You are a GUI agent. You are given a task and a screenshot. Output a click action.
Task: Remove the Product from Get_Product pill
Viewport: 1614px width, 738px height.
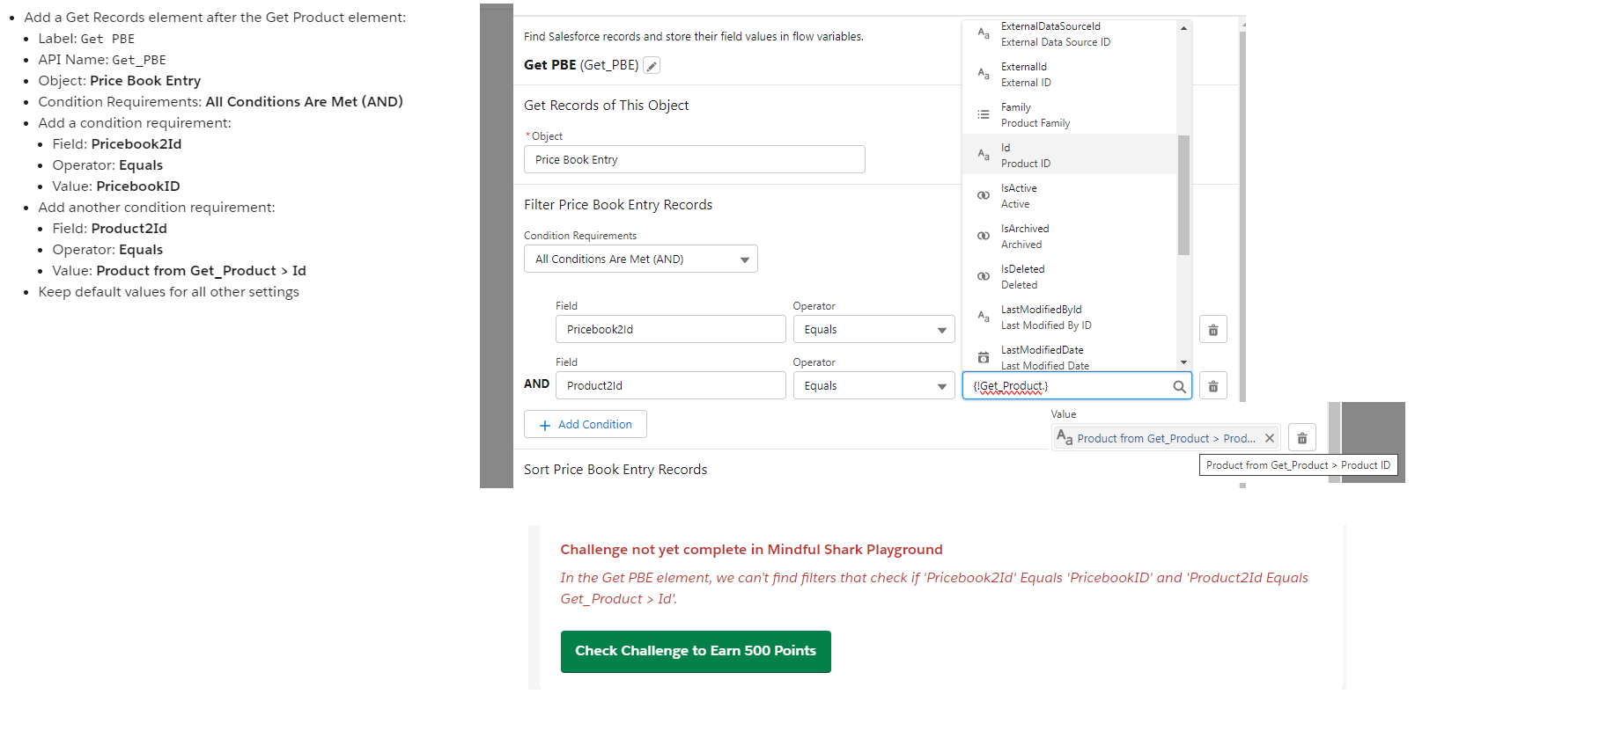(1269, 438)
